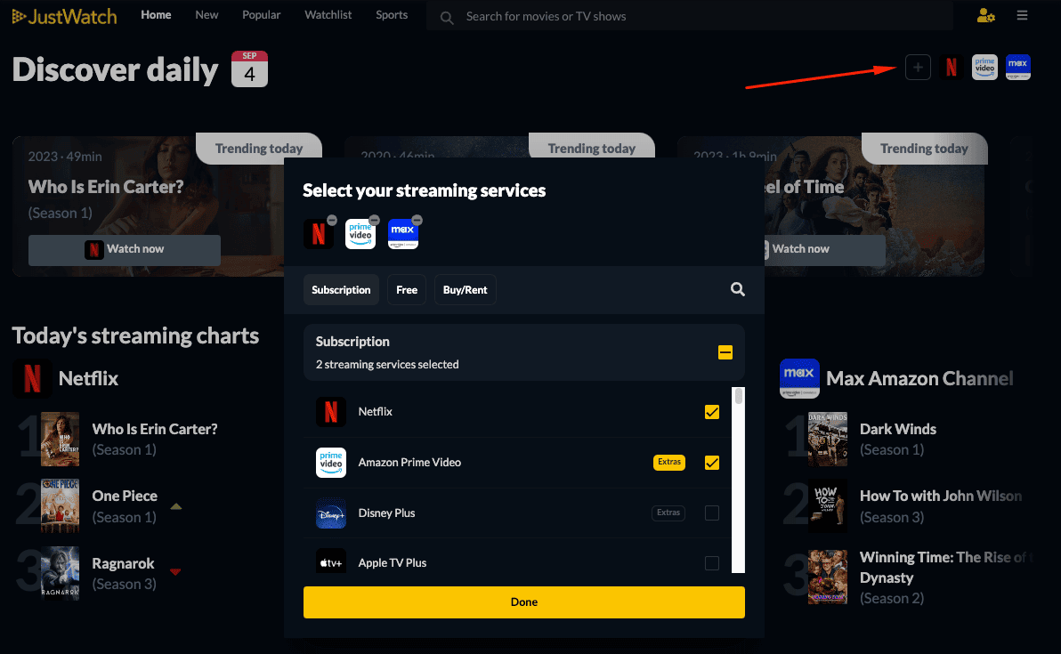Open Winning Time poster thumbnail
Screen dimensions: 1061x654
click(x=828, y=577)
